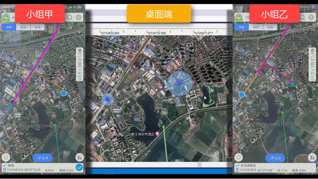Switch to 验收 tab in 小组乙 panel
The width and height of the screenshot is (318, 179).
tap(270, 27)
